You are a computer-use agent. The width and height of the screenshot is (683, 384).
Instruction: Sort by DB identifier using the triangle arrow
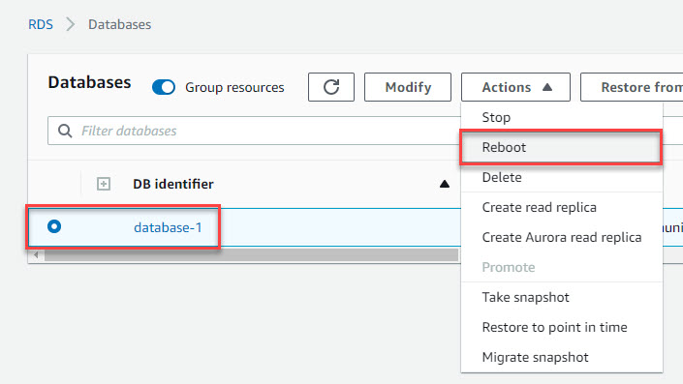tap(445, 184)
